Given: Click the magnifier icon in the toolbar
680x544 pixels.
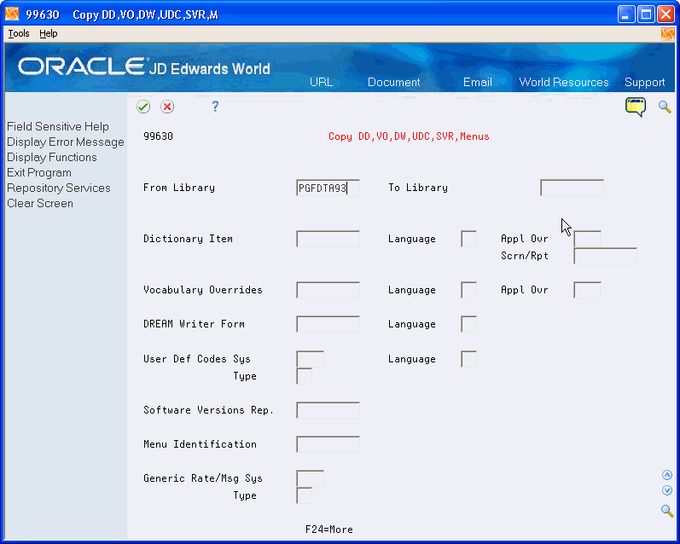Looking at the screenshot, I should (x=665, y=107).
